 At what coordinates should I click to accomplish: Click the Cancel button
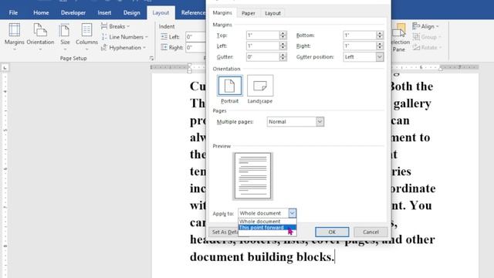pyautogui.click(x=370, y=232)
